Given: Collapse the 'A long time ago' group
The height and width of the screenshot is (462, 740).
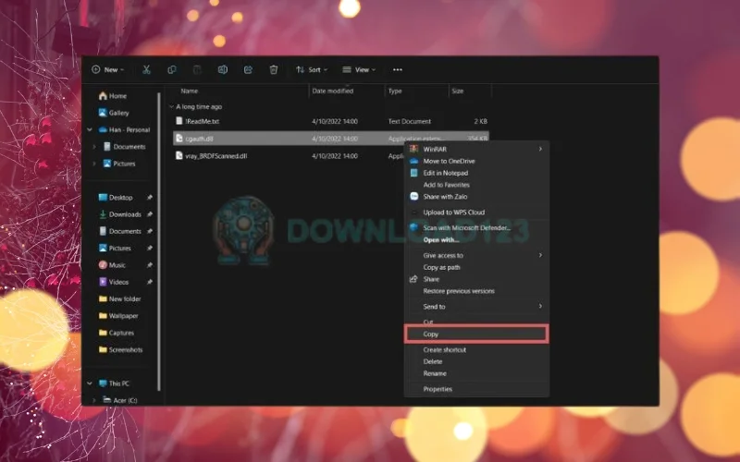Looking at the screenshot, I should [171, 107].
